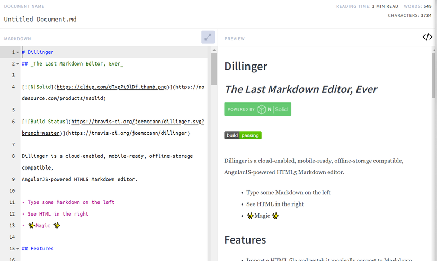The width and height of the screenshot is (437, 261).
Task: Place cursor on '# Dillinger' line
Action: pyautogui.click(x=38, y=52)
